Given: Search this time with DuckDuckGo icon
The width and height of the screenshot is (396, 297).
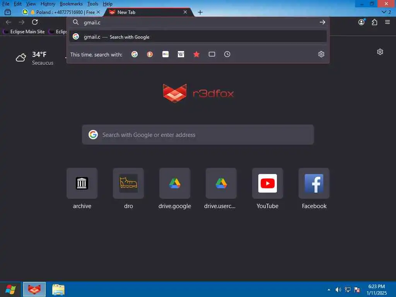Looking at the screenshot, I should [x=150, y=54].
